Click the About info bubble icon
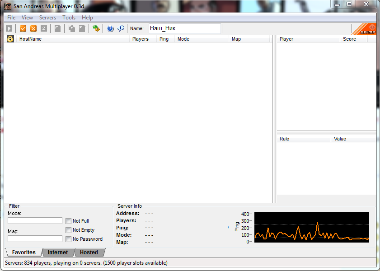Screen dimensions: 380x271 click(121, 28)
